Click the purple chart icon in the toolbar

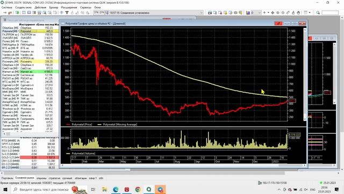coord(248,13)
